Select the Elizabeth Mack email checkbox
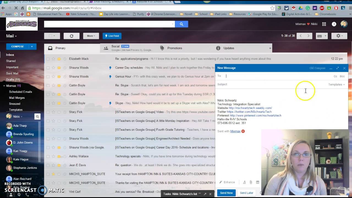 tap(48, 59)
